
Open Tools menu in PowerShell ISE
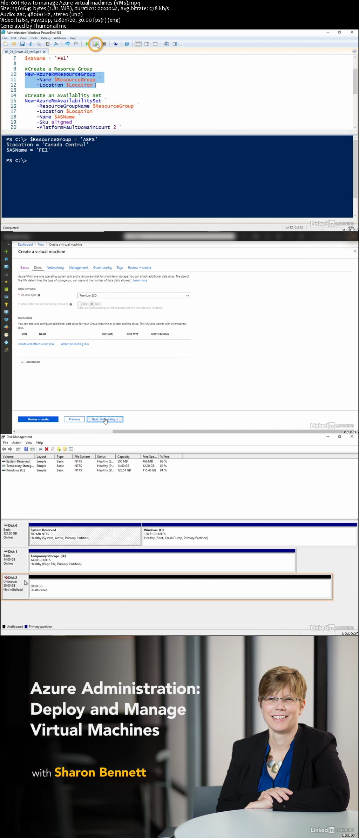(34, 38)
